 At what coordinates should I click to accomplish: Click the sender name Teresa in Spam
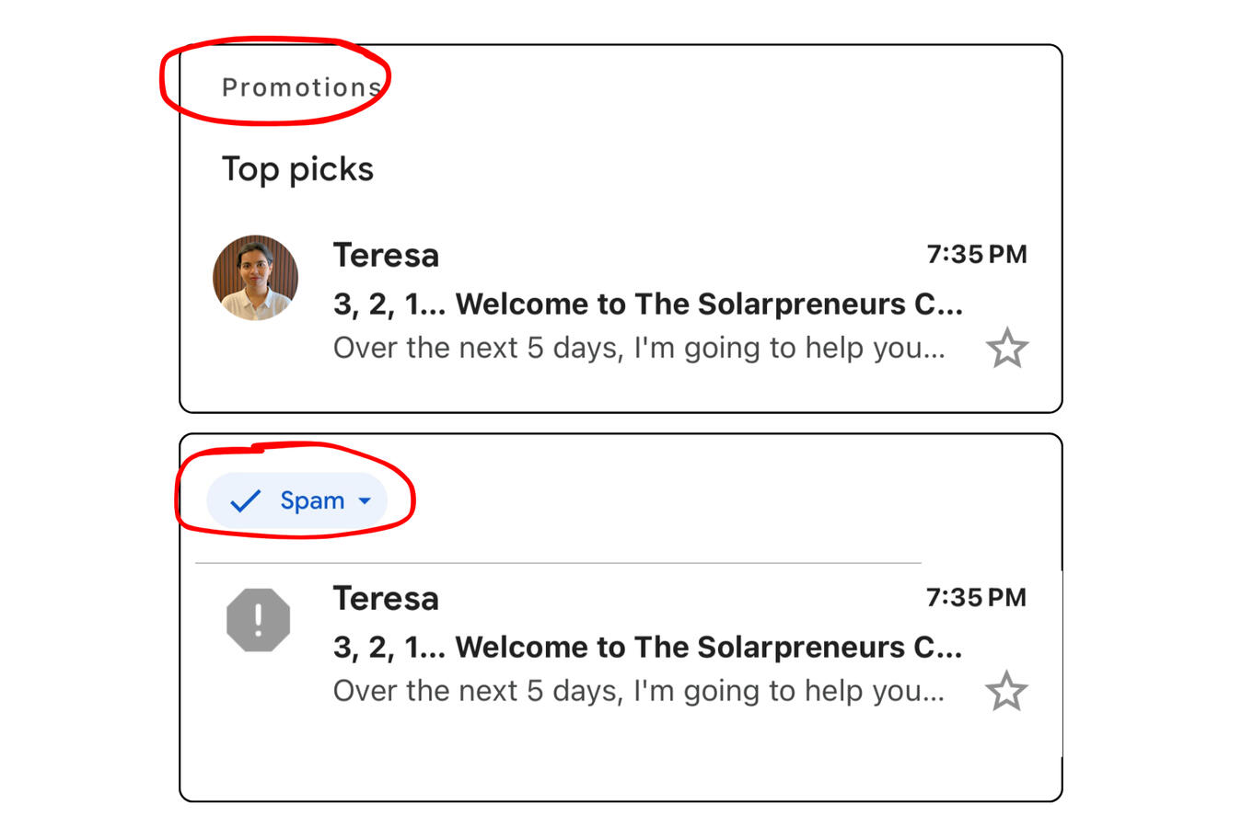coord(385,598)
